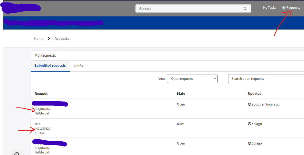This screenshot has height=155, width=304.
Task: Click the "4 - Low" priority label
Action: [x=39, y=133]
